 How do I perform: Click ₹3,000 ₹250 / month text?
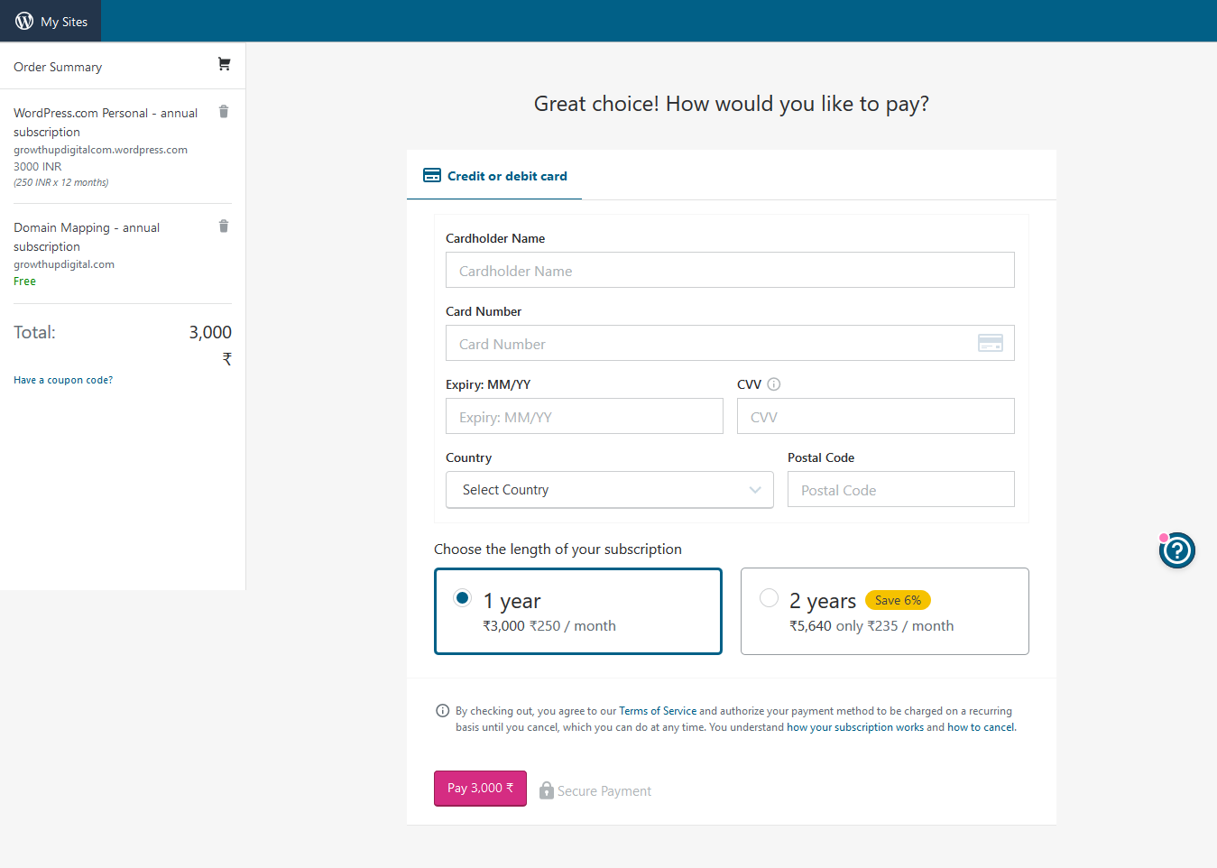click(x=549, y=626)
